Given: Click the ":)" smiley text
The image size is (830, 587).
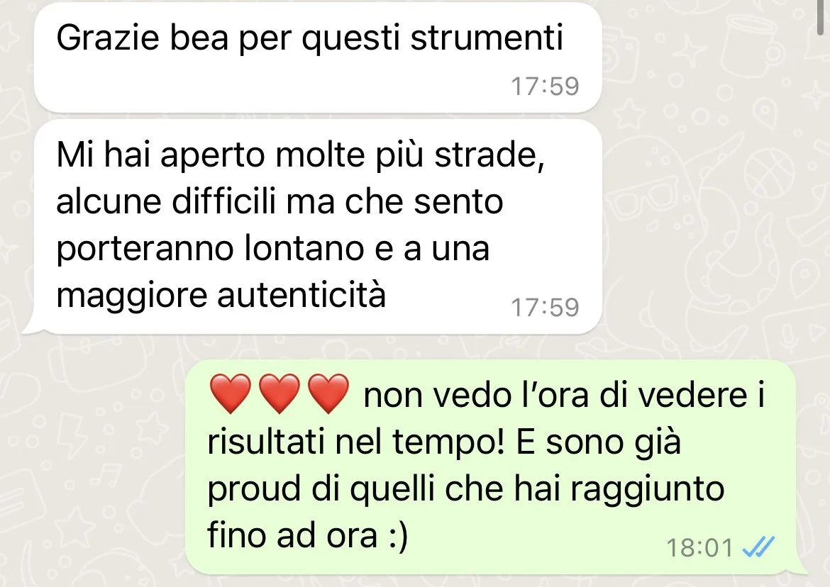Looking at the screenshot, I should point(396,535).
